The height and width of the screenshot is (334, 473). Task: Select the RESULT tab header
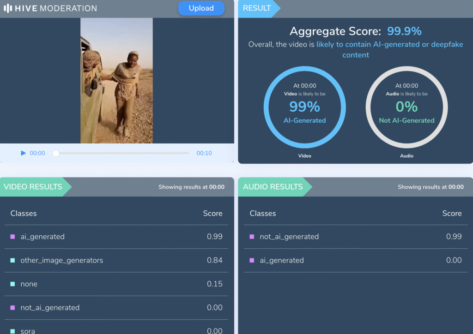(x=257, y=8)
